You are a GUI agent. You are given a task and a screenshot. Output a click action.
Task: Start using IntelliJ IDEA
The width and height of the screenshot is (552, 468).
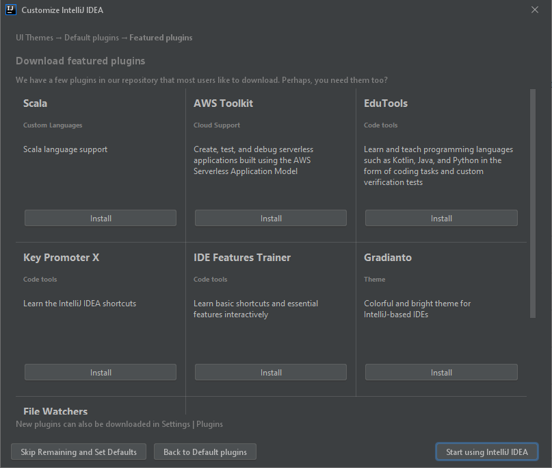487,452
